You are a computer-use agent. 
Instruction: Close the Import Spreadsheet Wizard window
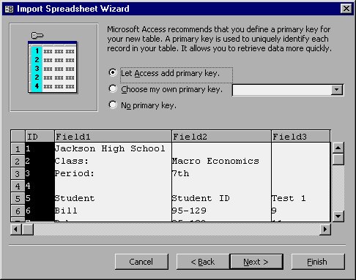(346, 9)
